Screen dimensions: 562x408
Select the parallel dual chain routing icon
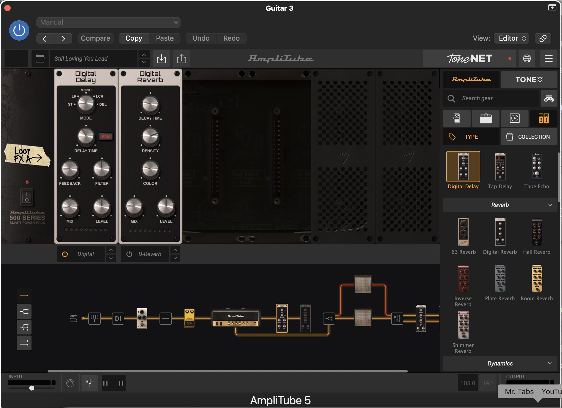point(24,343)
